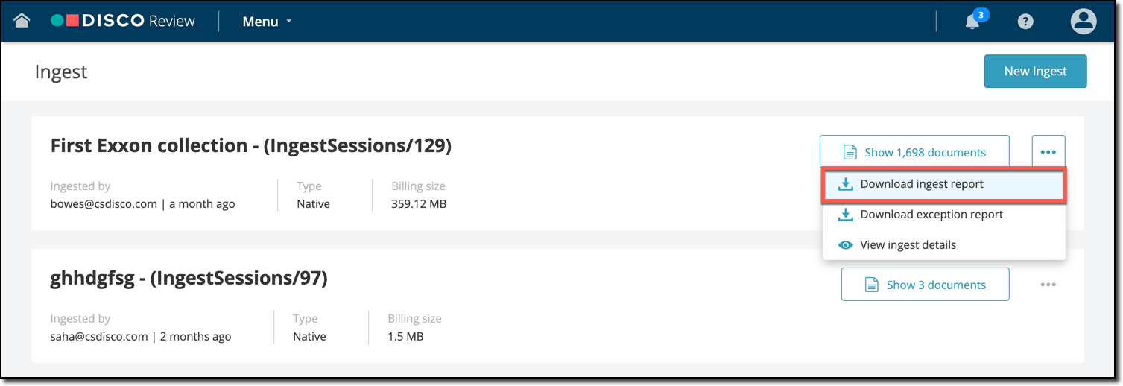Click document icon in Show 1,698 documents
Screen dimensions: 1123x386
(x=850, y=152)
